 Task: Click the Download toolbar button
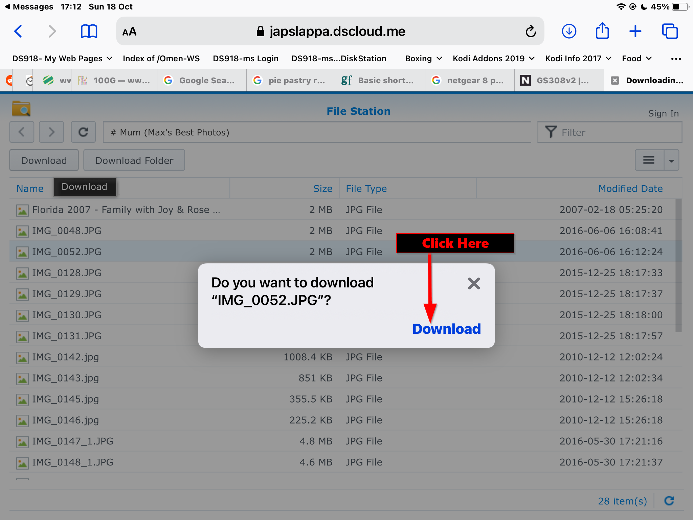point(44,160)
